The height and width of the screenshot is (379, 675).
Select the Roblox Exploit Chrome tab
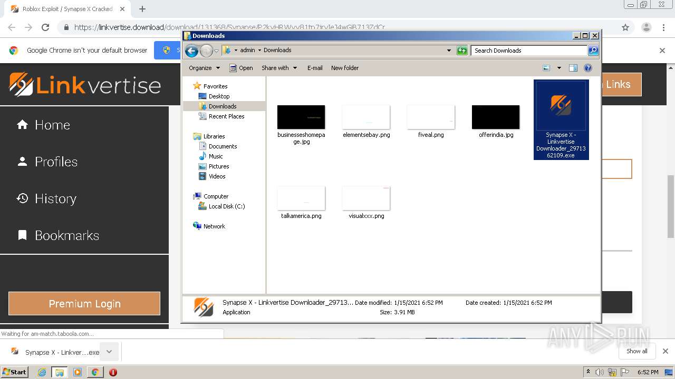67,9
